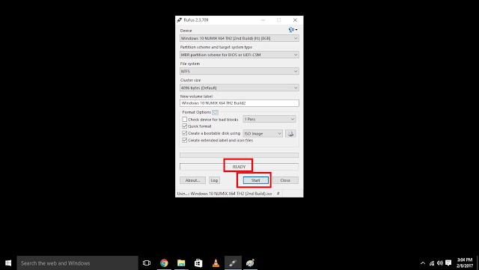The width and height of the screenshot is (479, 270).
Task: Open the Windows Start menu
Action: [8, 263]
